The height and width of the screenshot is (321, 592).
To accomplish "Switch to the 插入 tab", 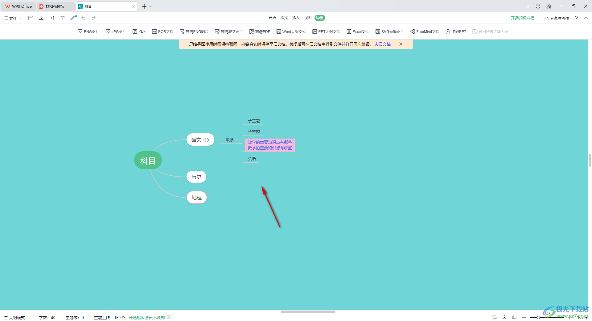I will click(296, 18).
